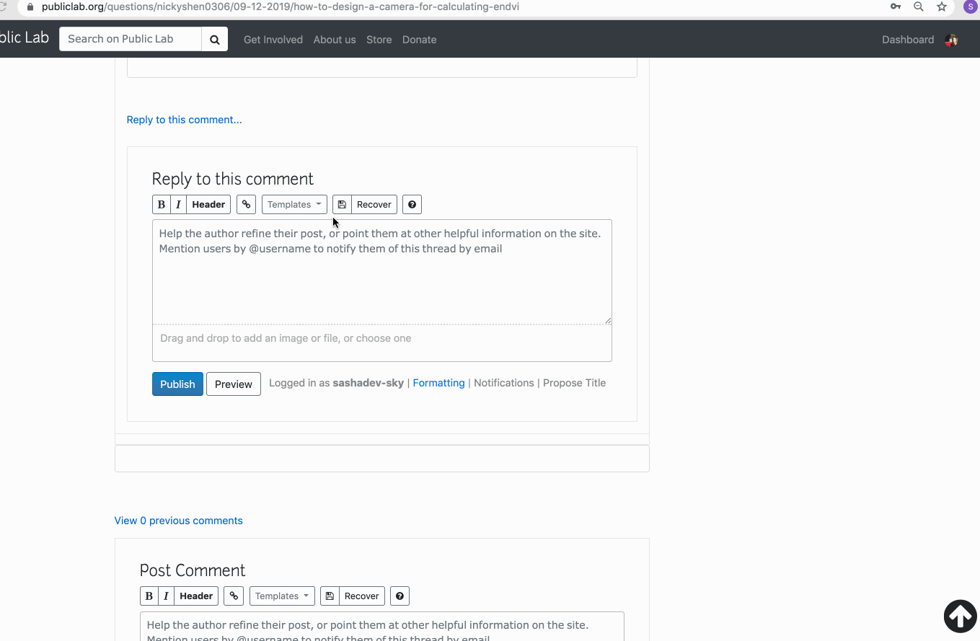Insert a link using the chain icon
This screenshot has height=641, width=980.
point(246,204)
